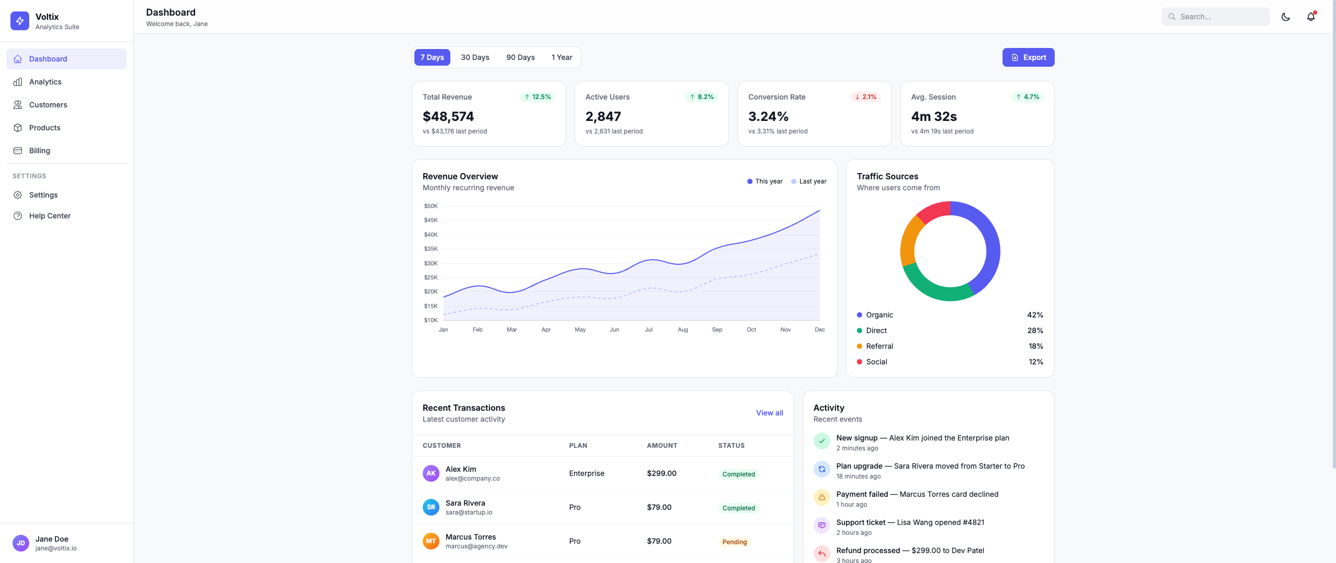Click the $48,574 revenue value
This screenshot has width=1336, height=563.
(x=448, y=116)
